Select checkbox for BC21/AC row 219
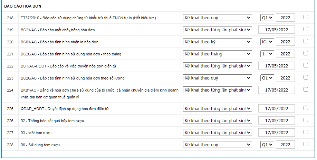This screenshot has height=160, width=317. click(x=306, y=29)
